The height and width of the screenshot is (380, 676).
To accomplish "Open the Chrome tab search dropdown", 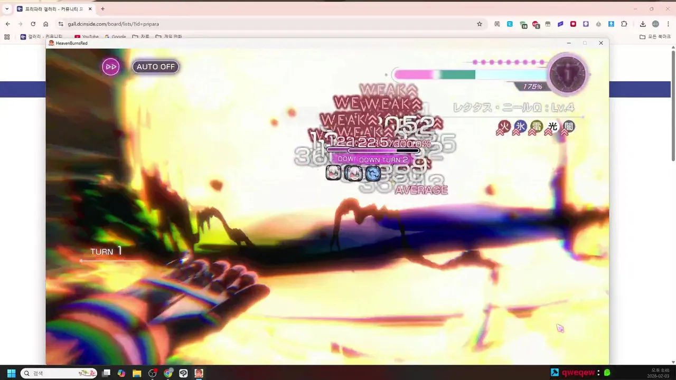I will tap(7, 9).
